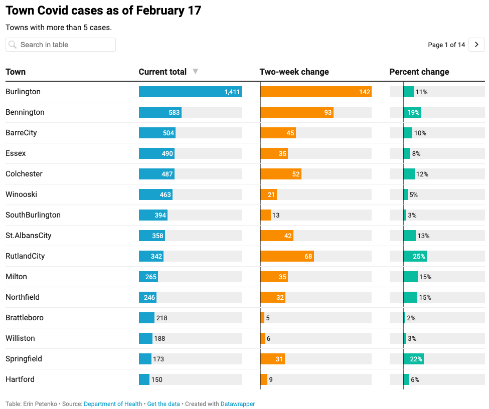The image size is (489, 409).
Task: Sort by Two-week change column
Action: click(294, 72)
